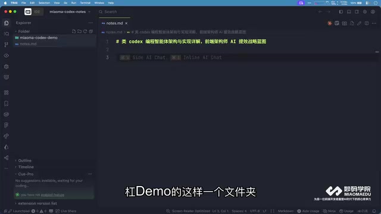Click Live Share in status bar
Screen dimensions: 381x214
(66, 211)
